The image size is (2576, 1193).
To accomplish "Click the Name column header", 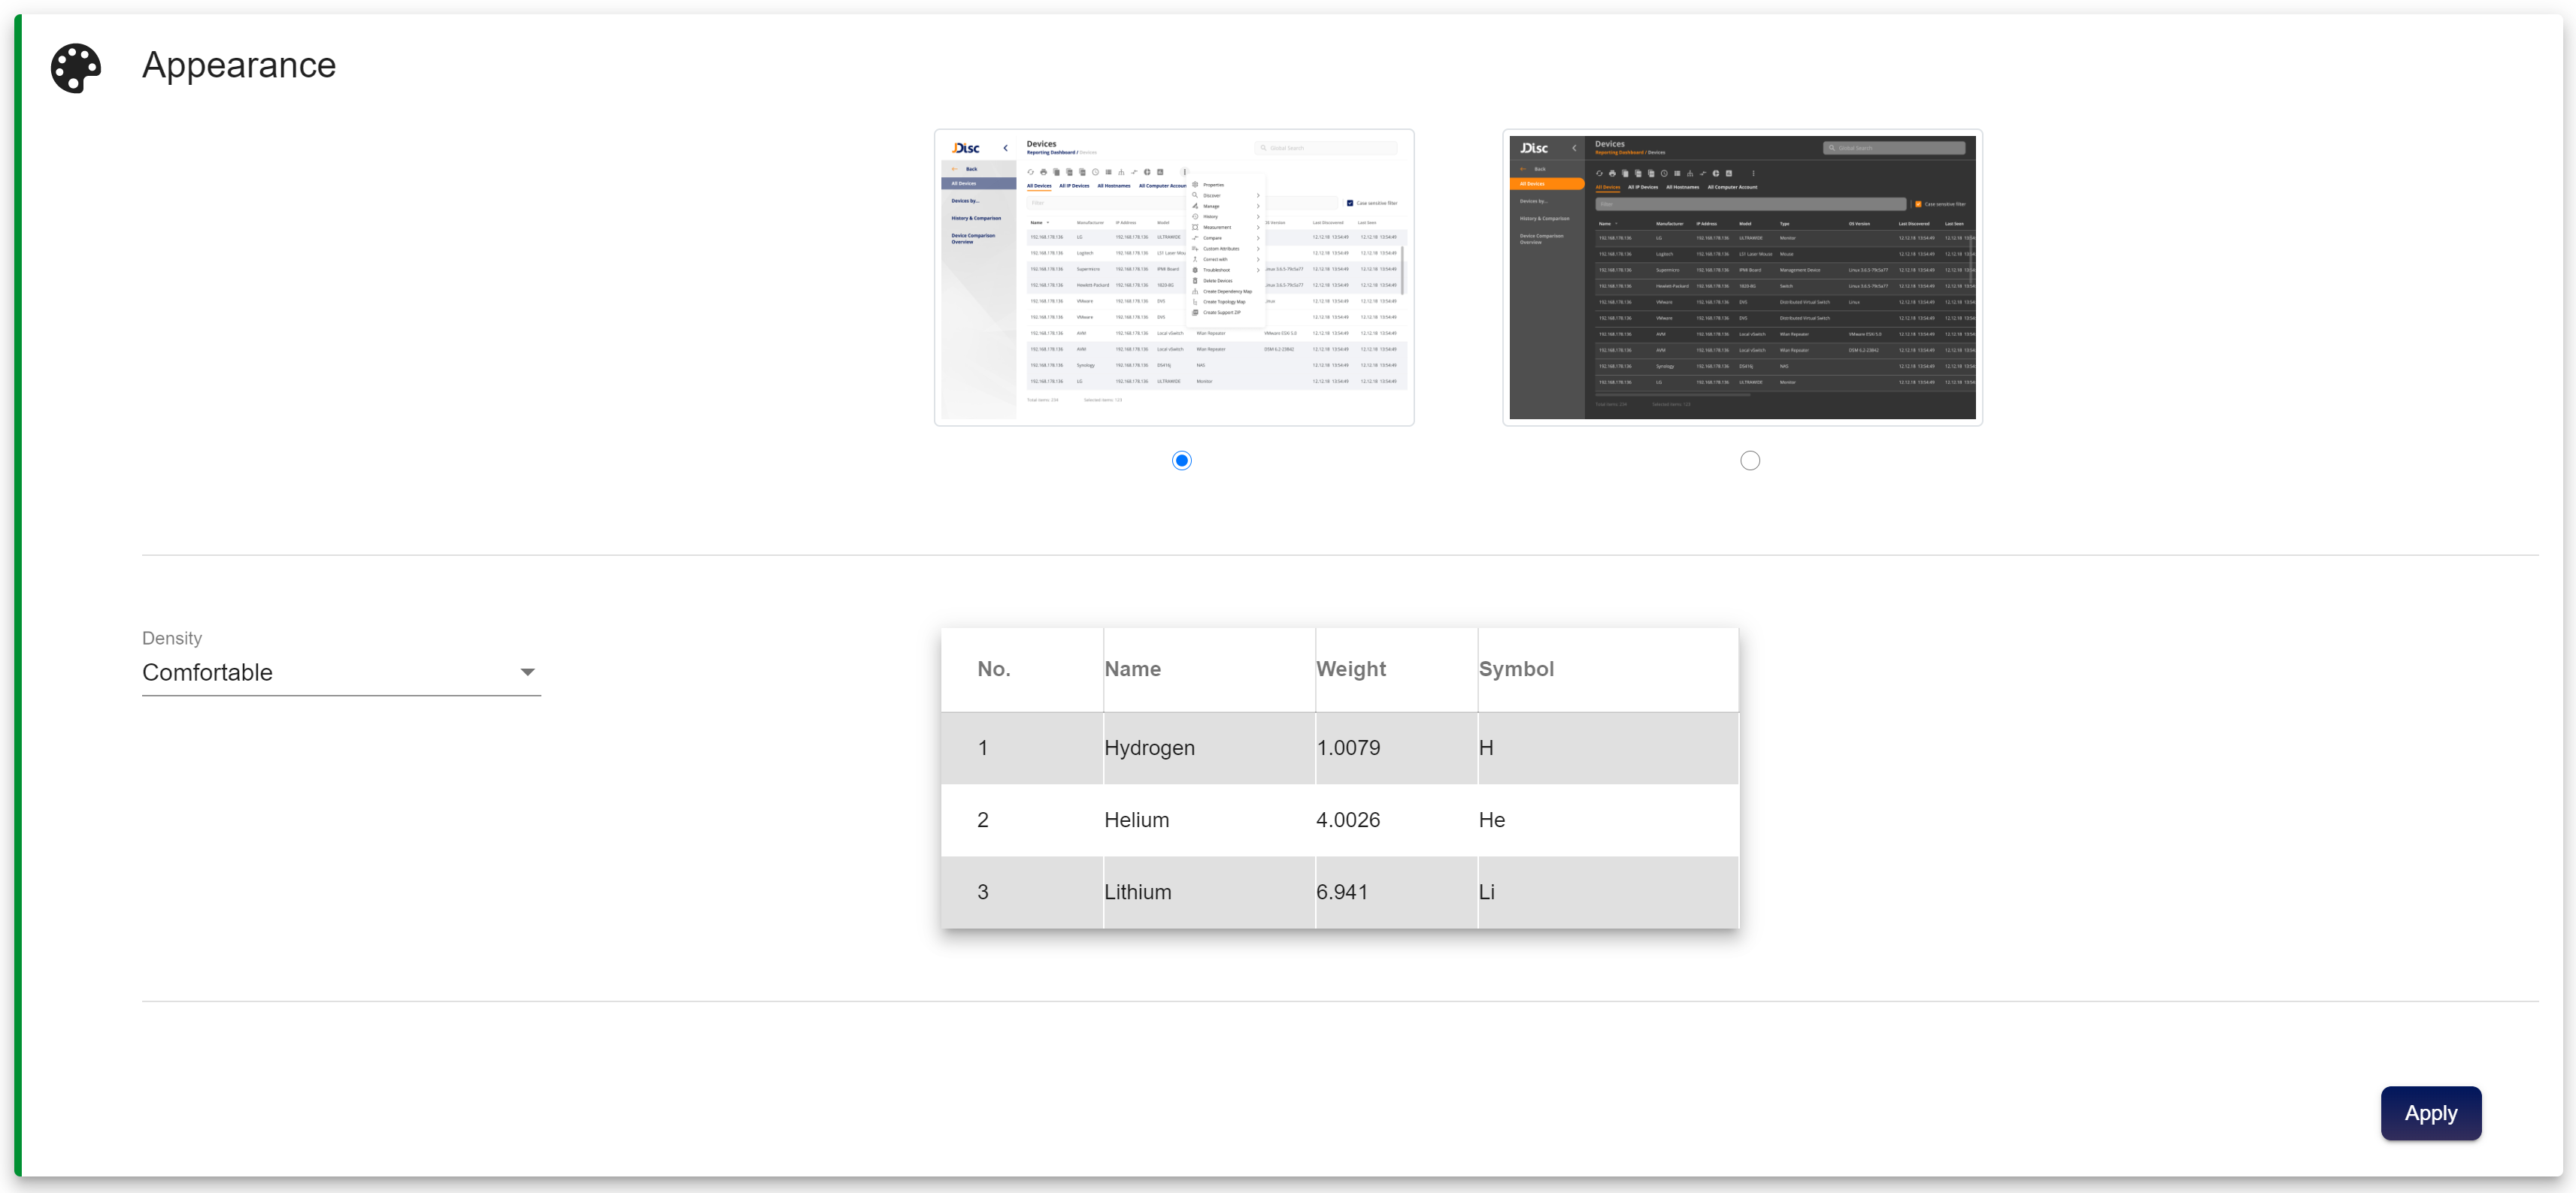I will point(1132,669).
